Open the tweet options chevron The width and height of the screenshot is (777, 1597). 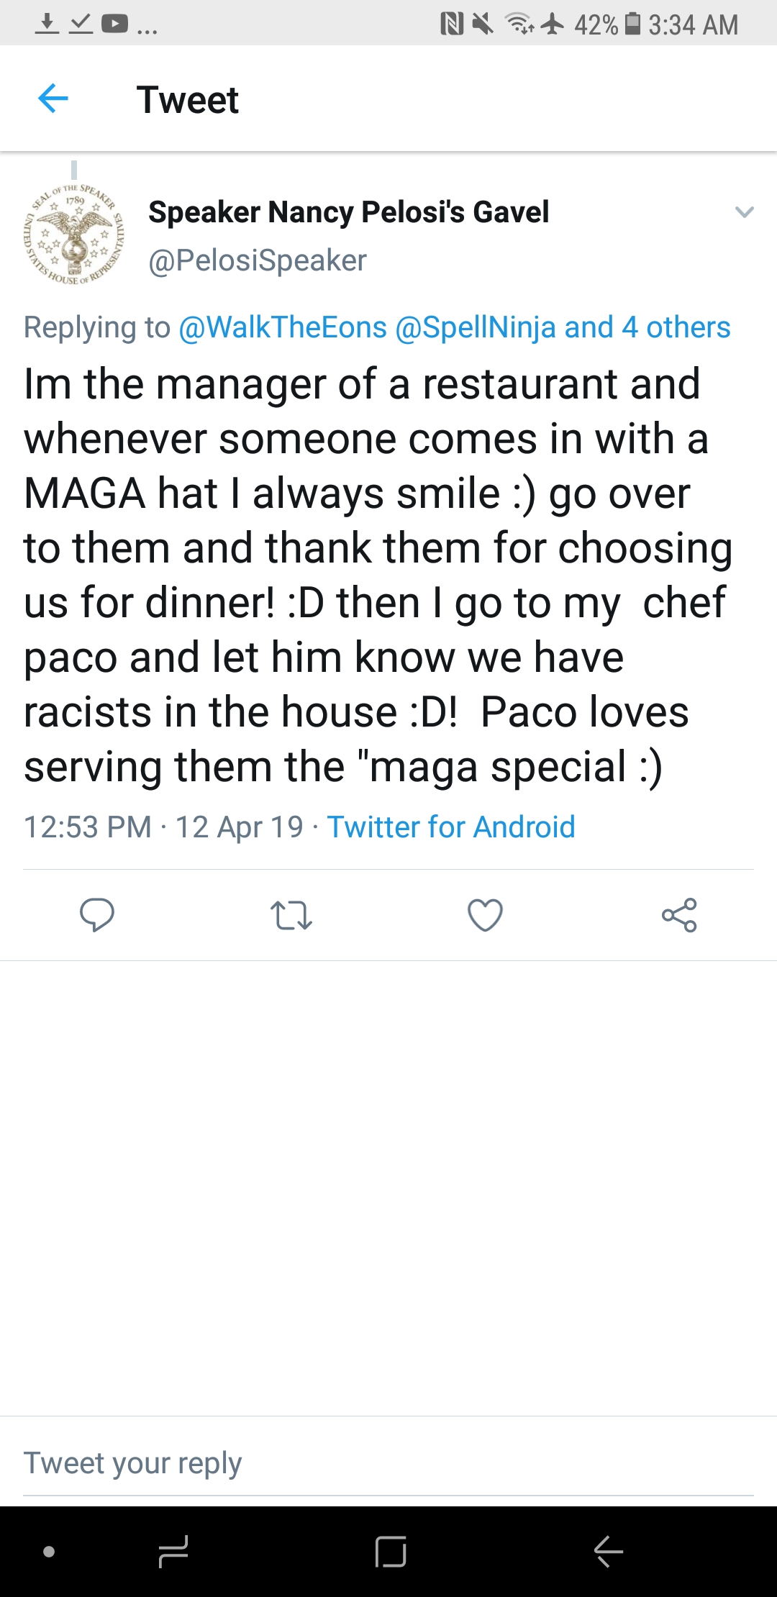744,211
